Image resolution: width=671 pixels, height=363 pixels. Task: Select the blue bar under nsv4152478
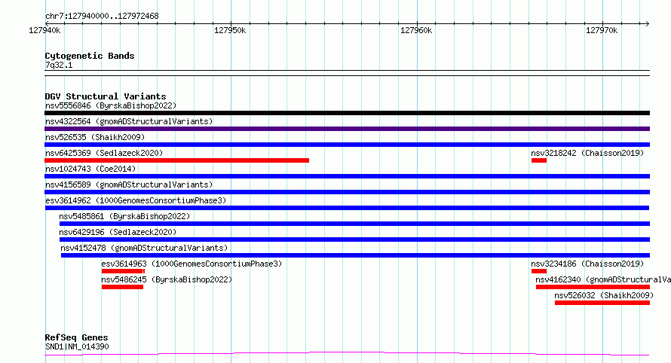tap(355, 255)
